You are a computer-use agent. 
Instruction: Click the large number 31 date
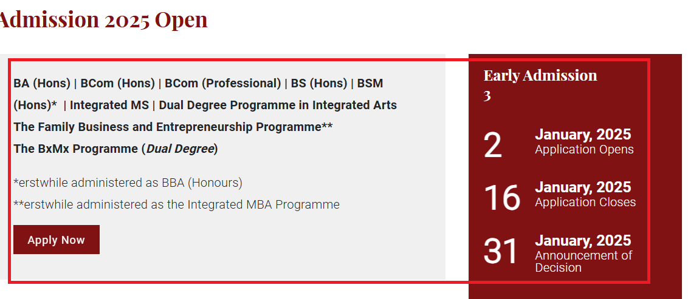tap(501, 251)
